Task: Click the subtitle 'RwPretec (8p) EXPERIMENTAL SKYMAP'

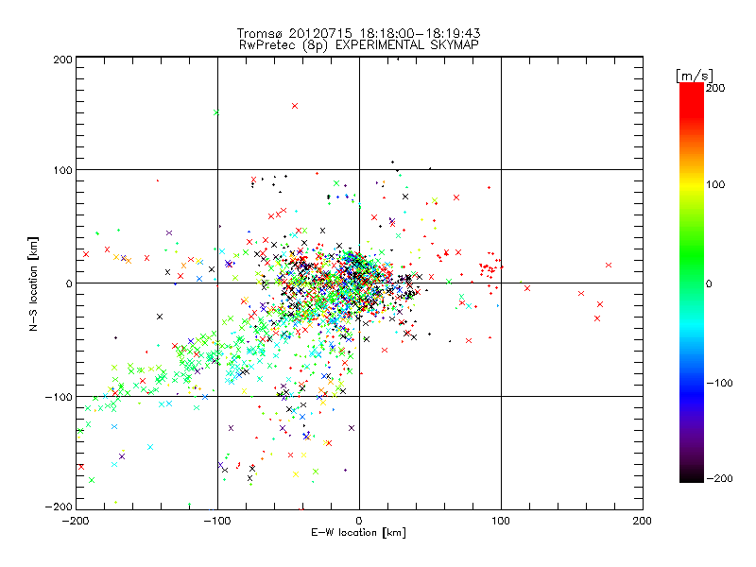Action: pos(359,44)
